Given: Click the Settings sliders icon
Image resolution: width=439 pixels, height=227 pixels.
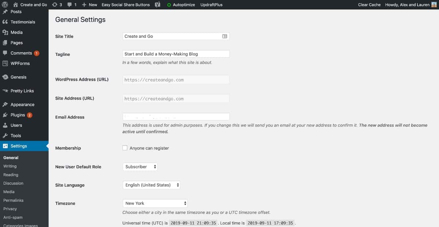Looking at the screenshot, I should click(x=5, y=146).
